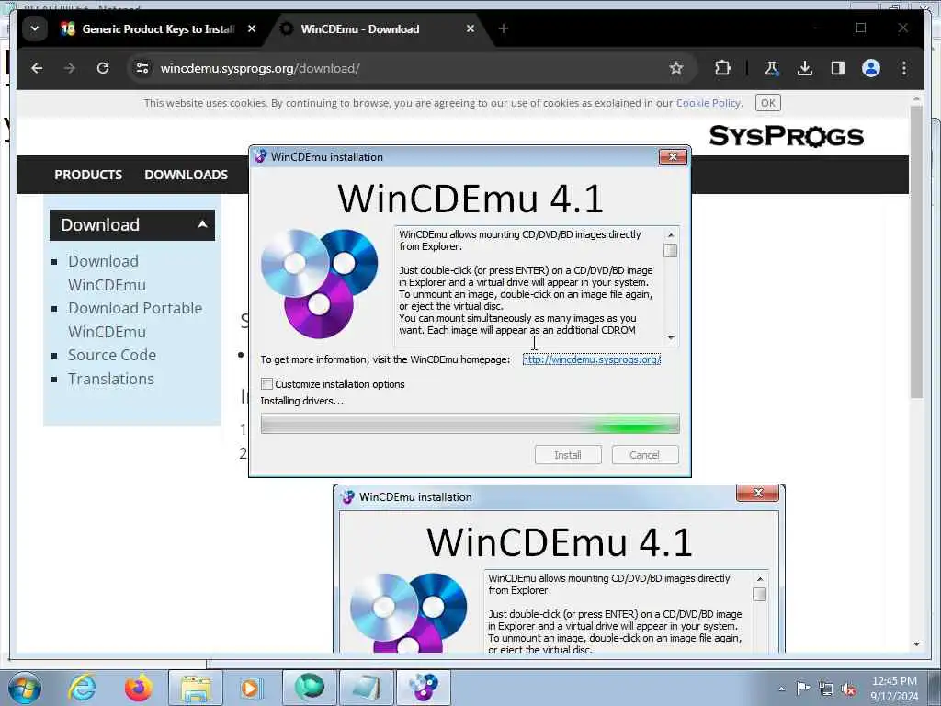This screenshot has height=706, width=941.
Task: Open the Windows Start menu
Action: (25, 688)
